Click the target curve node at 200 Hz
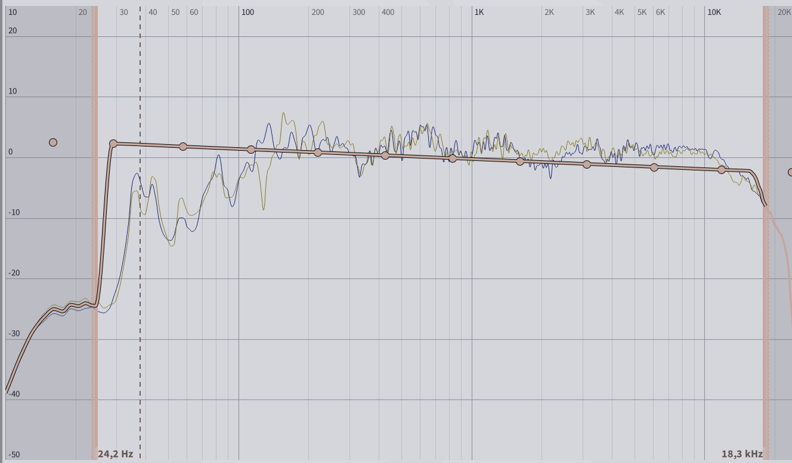Viewport: 792px width, 463px height. click(318, 153)
